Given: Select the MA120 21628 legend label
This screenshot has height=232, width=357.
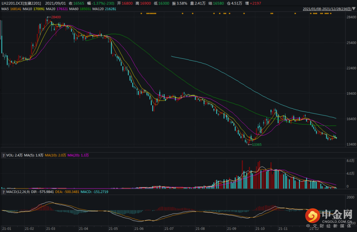Looking at the screenshot, I should tap(104, 9).
